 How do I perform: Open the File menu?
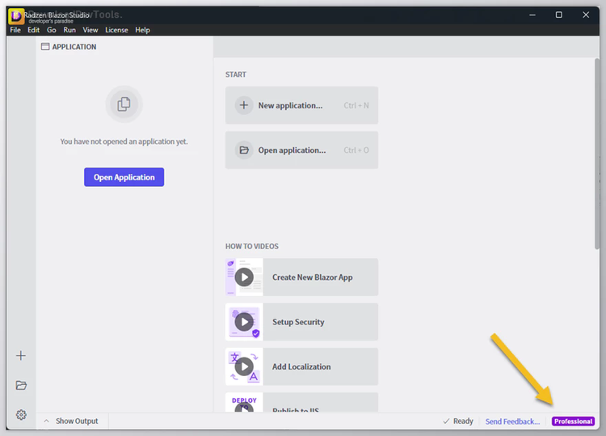click(15, 30)
